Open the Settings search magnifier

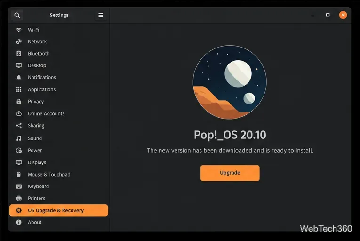[17, 15]
